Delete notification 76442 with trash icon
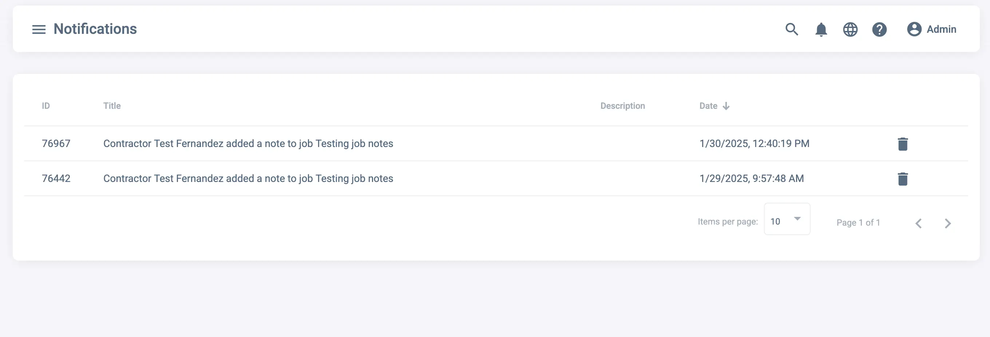 point(902,179)
